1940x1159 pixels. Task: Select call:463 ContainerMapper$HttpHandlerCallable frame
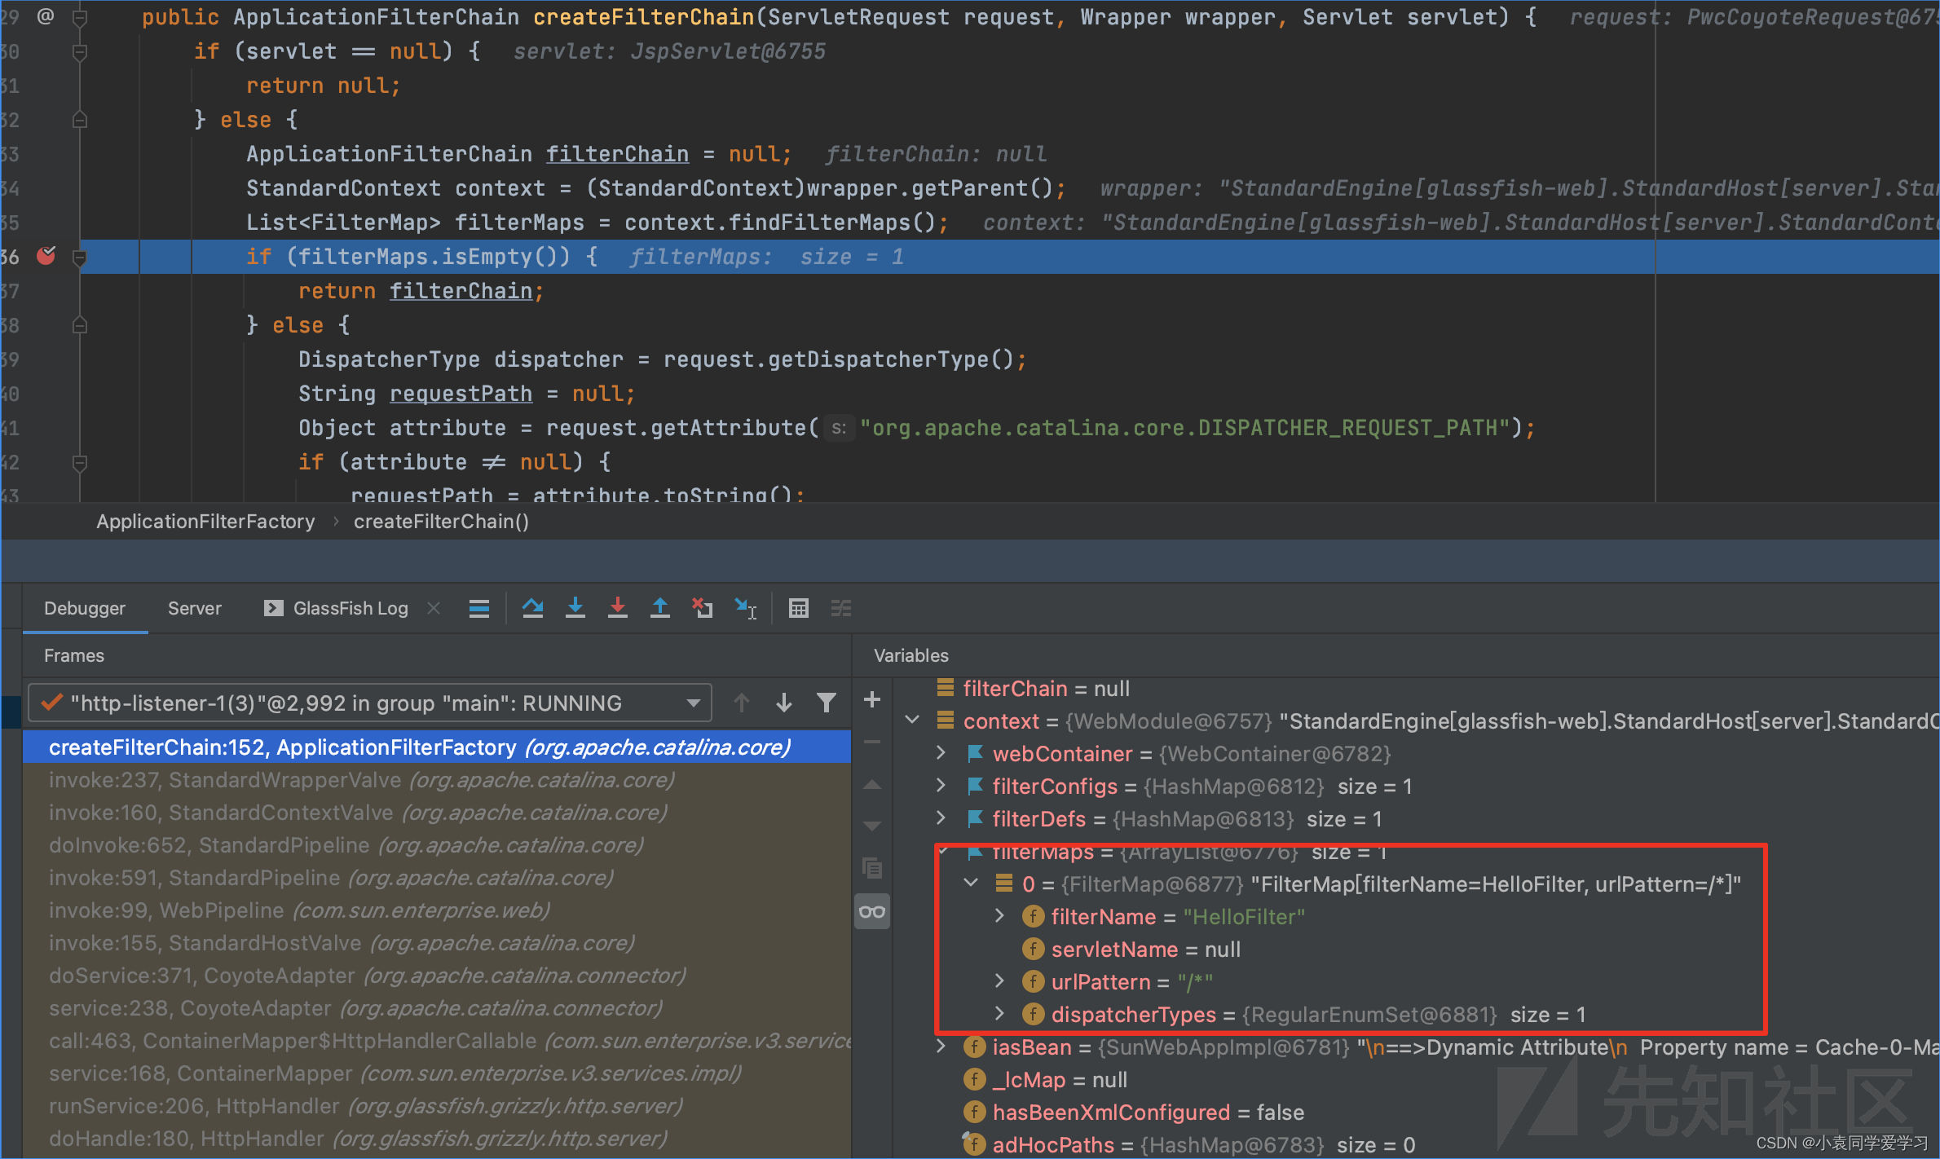point(437,1041)
